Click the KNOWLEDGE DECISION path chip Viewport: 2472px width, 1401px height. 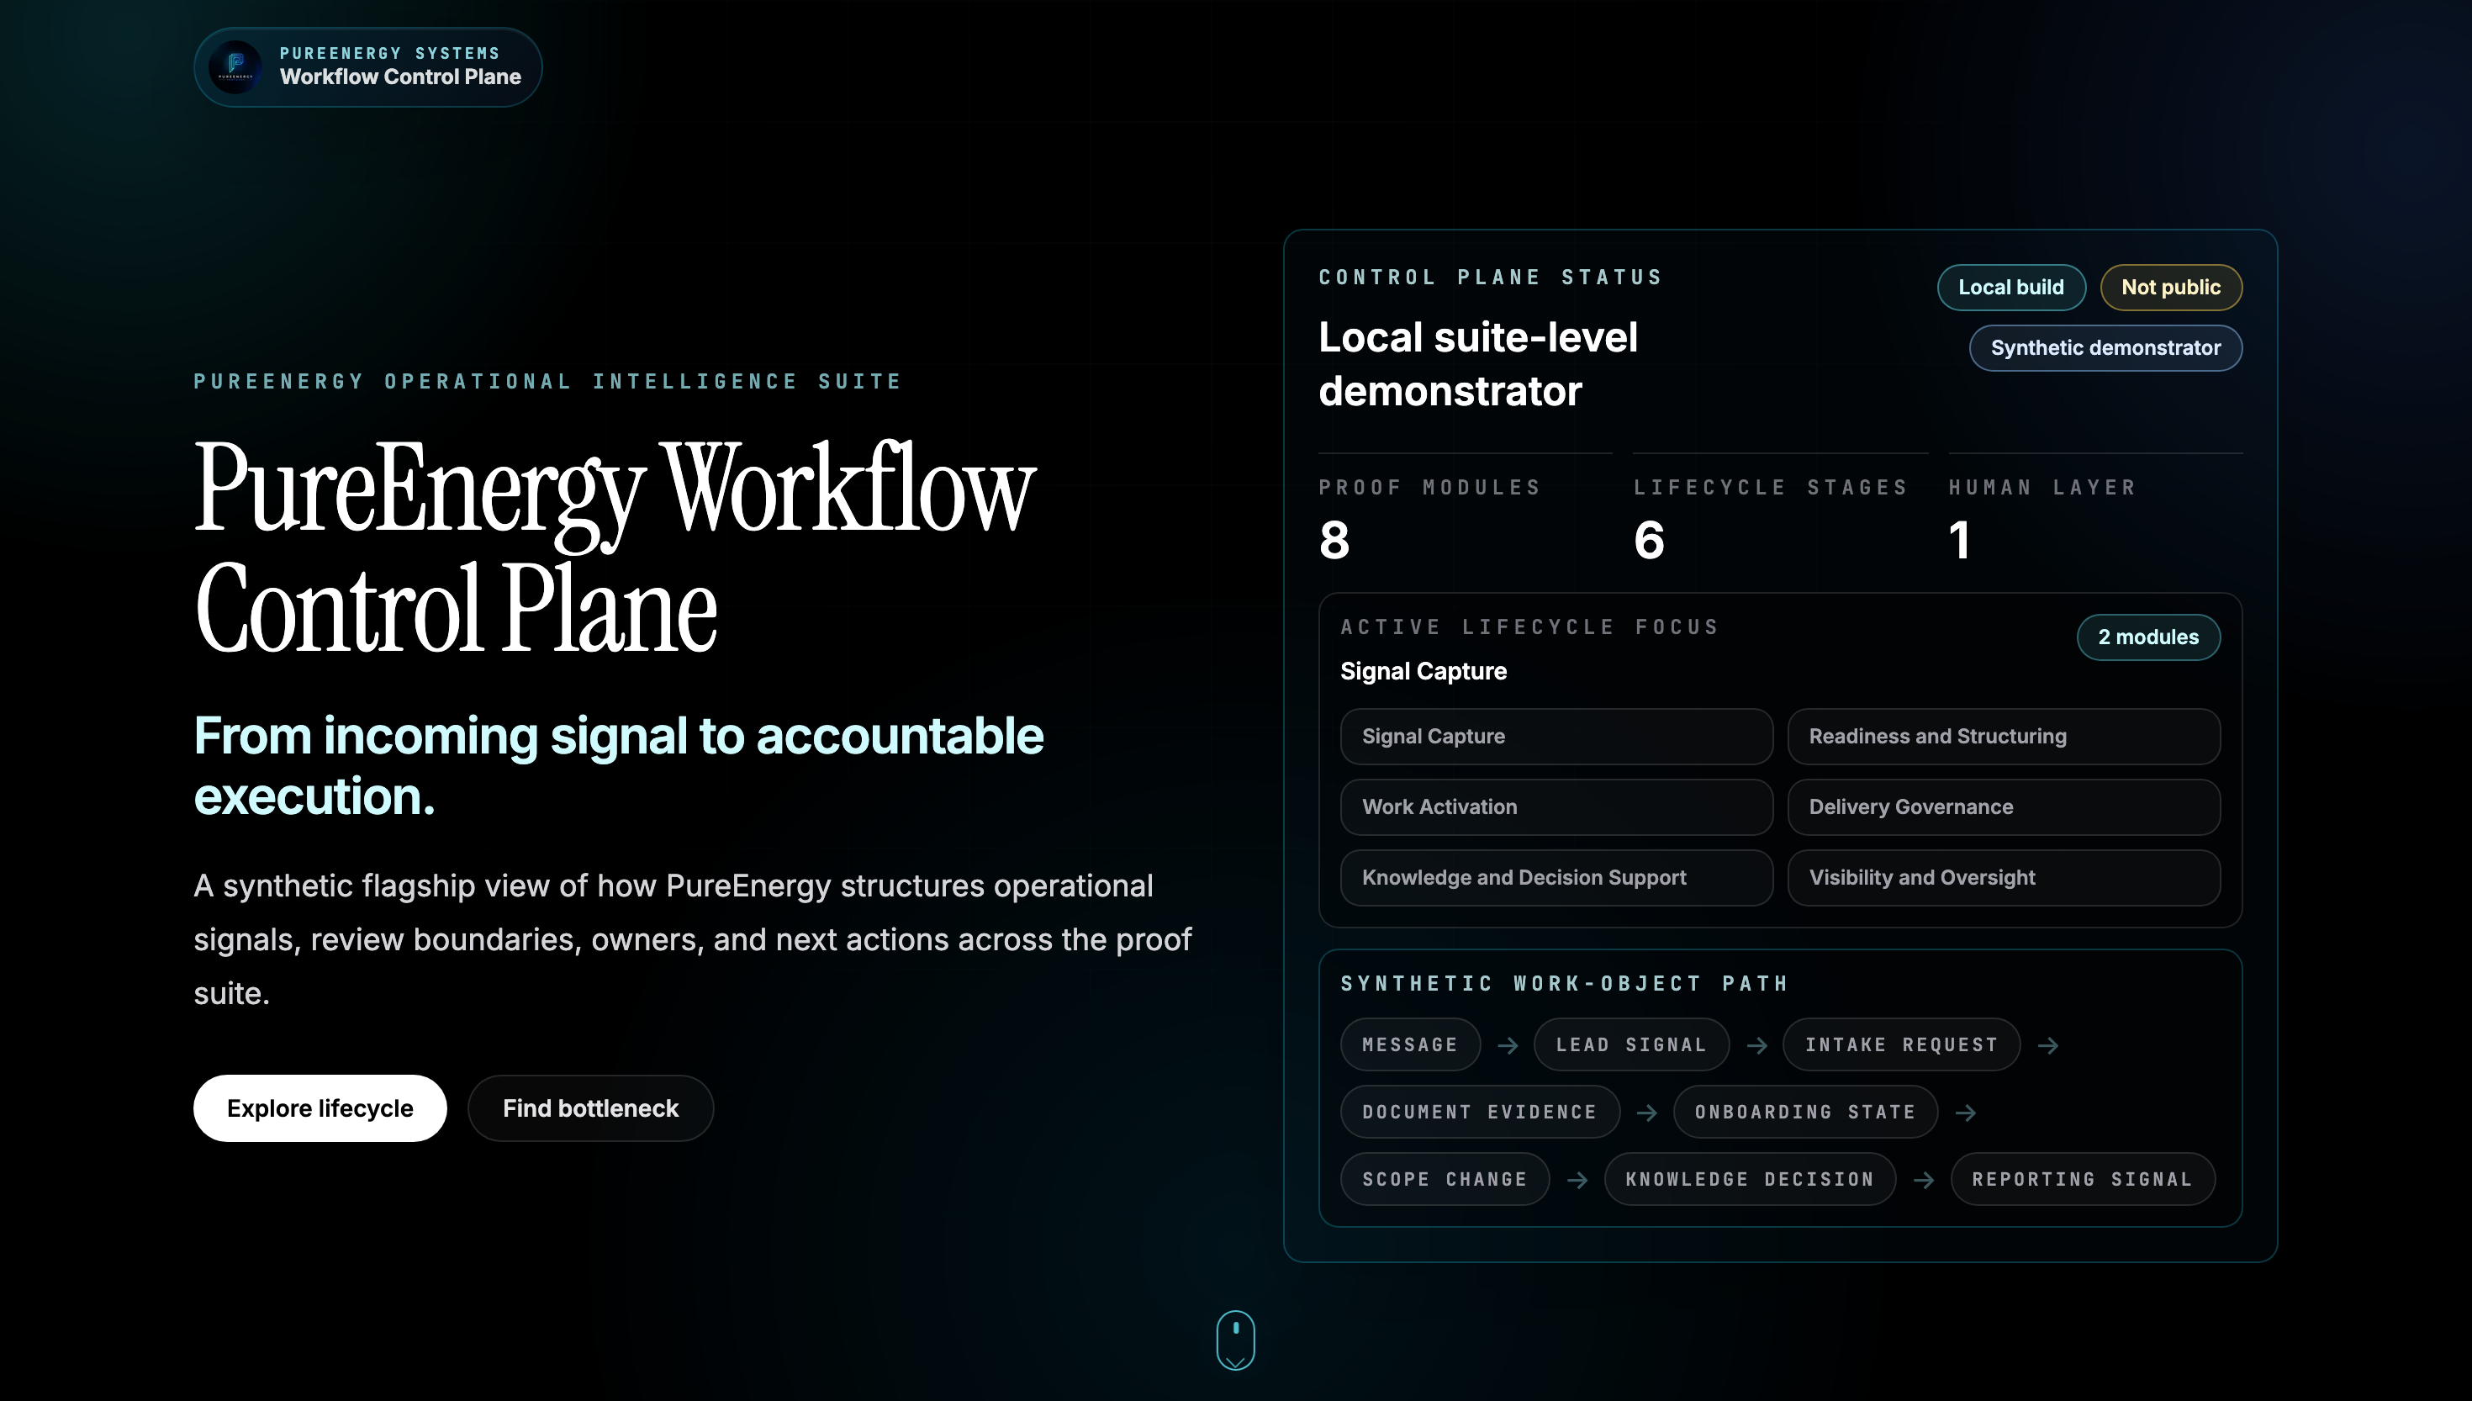[x=1750, y=1179]
